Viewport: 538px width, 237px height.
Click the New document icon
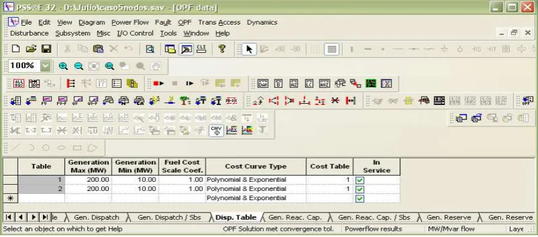tap(16, 49)
